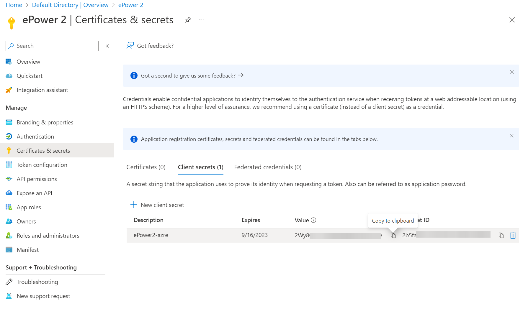Switch to Federated credentials (0) tab
The height and width of the screenshot is (324, 523).
click(268, 167)
